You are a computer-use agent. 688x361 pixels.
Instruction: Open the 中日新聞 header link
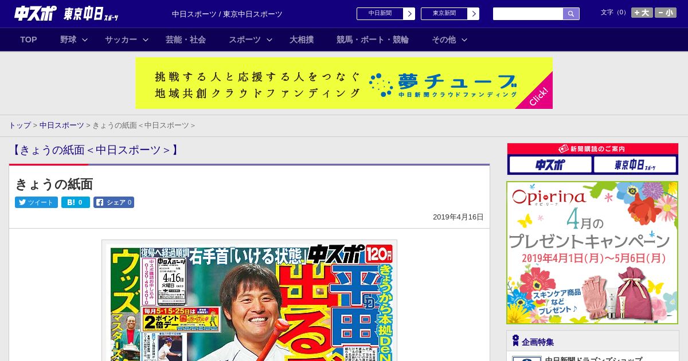[380, 14]
